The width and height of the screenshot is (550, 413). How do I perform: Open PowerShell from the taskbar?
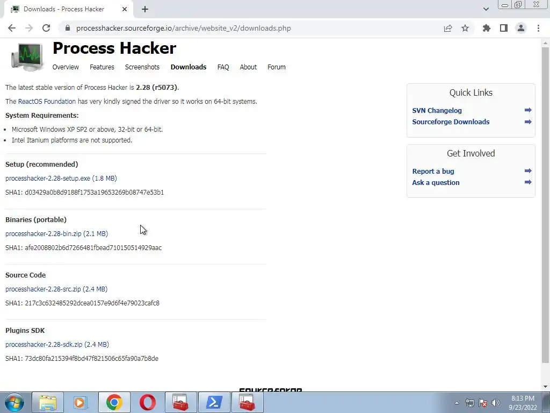point(214,402)
